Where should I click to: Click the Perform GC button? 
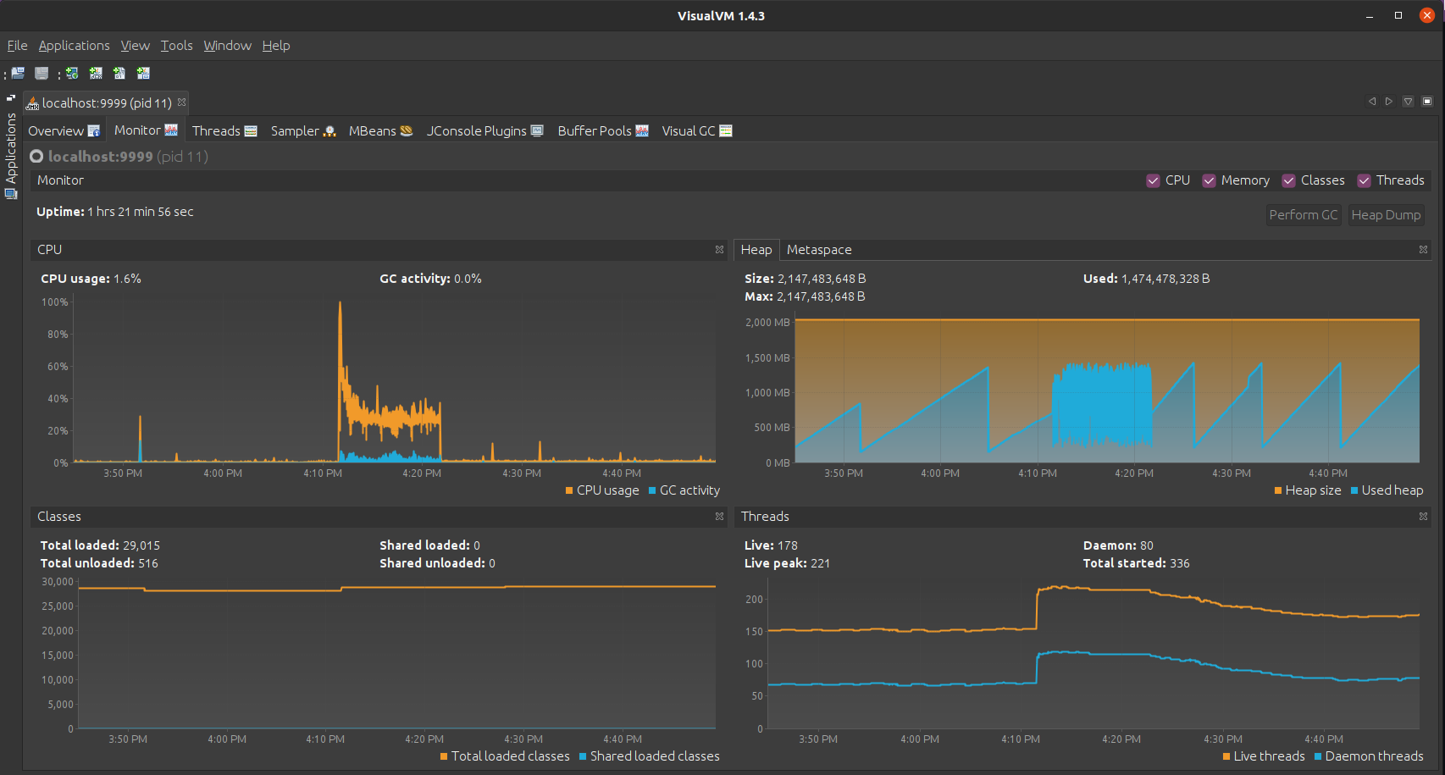click(x=1303, y=214)
